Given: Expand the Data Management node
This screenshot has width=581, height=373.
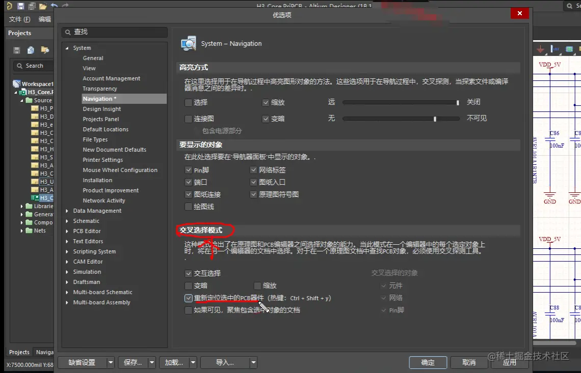Looking at the screenshot, I should coord(67,211).
